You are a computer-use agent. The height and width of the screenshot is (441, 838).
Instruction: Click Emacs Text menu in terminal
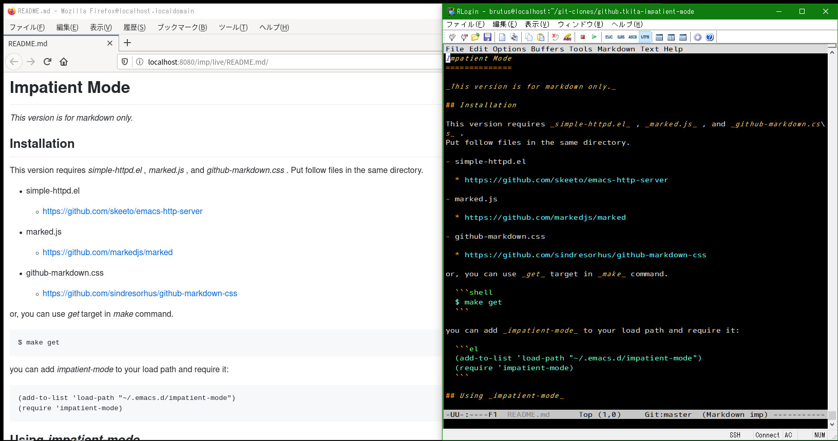pos(650,49)
